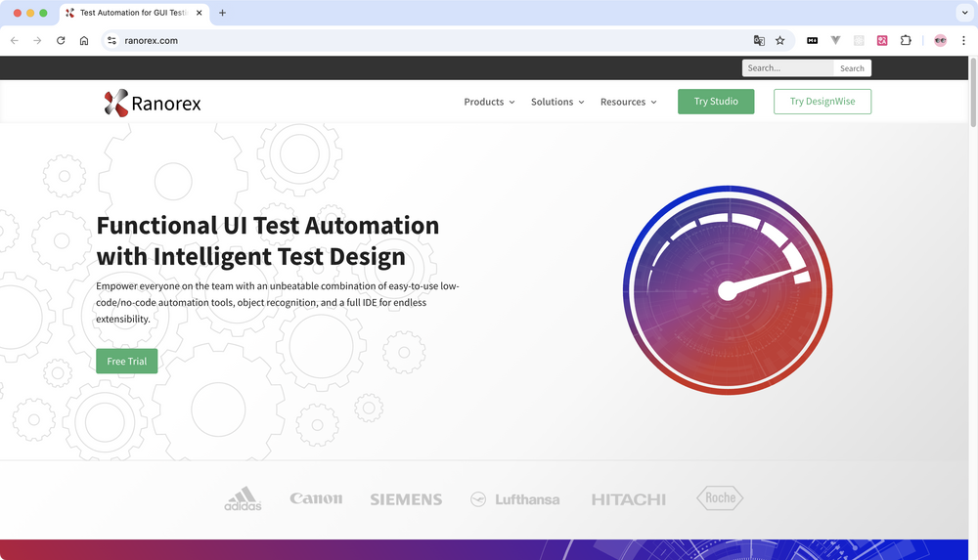The image size is (978, 560).
Task: Click the adidas customer logo
Action: [243, 498]
